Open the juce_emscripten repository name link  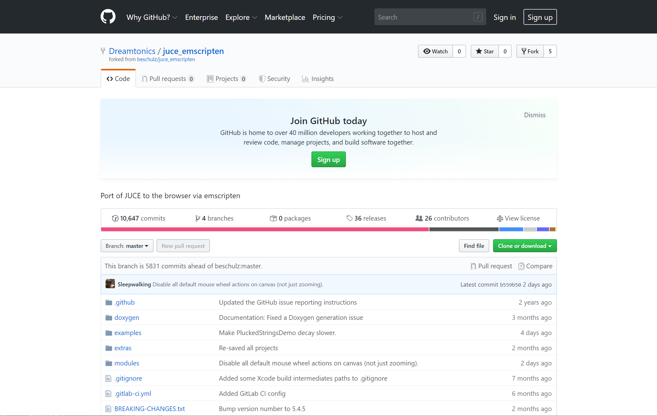point(193,51)
